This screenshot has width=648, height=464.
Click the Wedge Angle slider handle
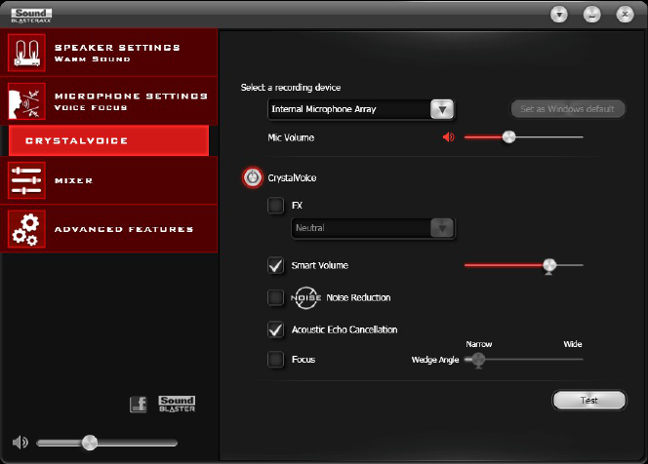tap(478, 360)
